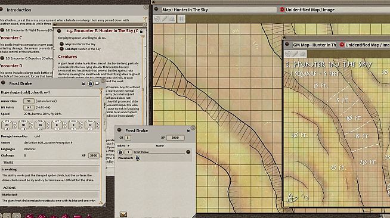Click Frost Drake name field in encounter row

(x=159, y=152)
